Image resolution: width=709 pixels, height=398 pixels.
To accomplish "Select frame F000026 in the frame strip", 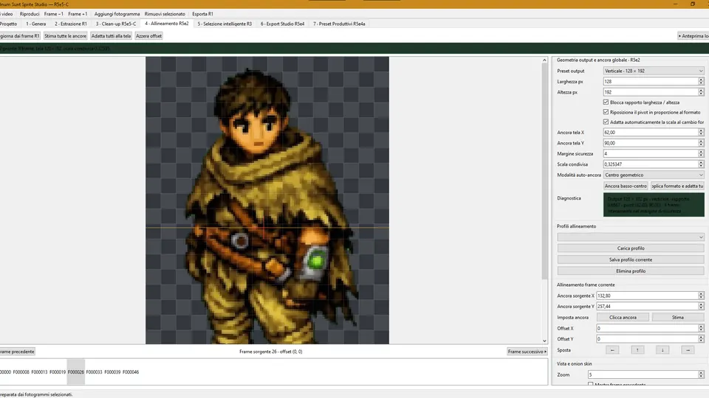I will coord(76,371).
